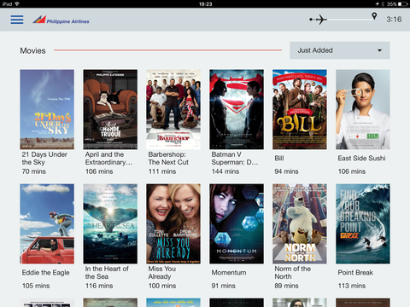Image resolution: width=410 pixels, height=307 pixels.
Task: Select the 'Point Break' title text
Action: click(355, 272)
